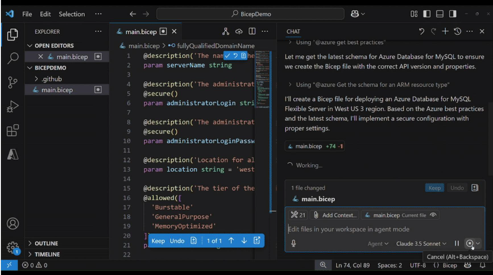This screenshot has height=275, width=493.
Task: Expand '@azure get best practices' tool call
Action: tap(336, 43)
